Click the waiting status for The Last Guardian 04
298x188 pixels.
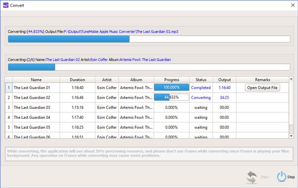[x=201, y=117]
